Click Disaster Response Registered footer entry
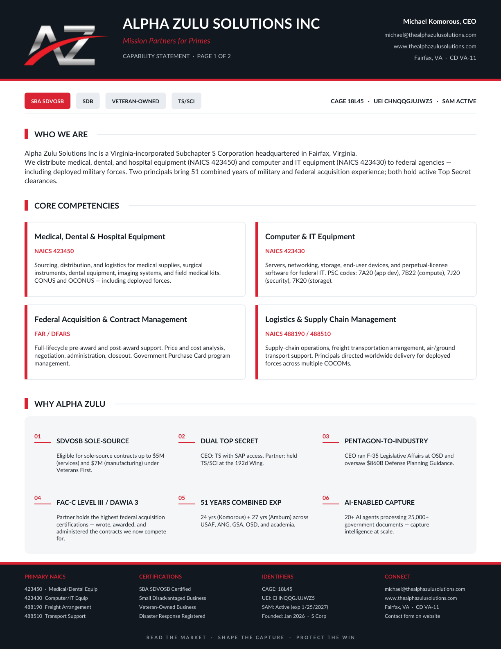 (172, 616)
